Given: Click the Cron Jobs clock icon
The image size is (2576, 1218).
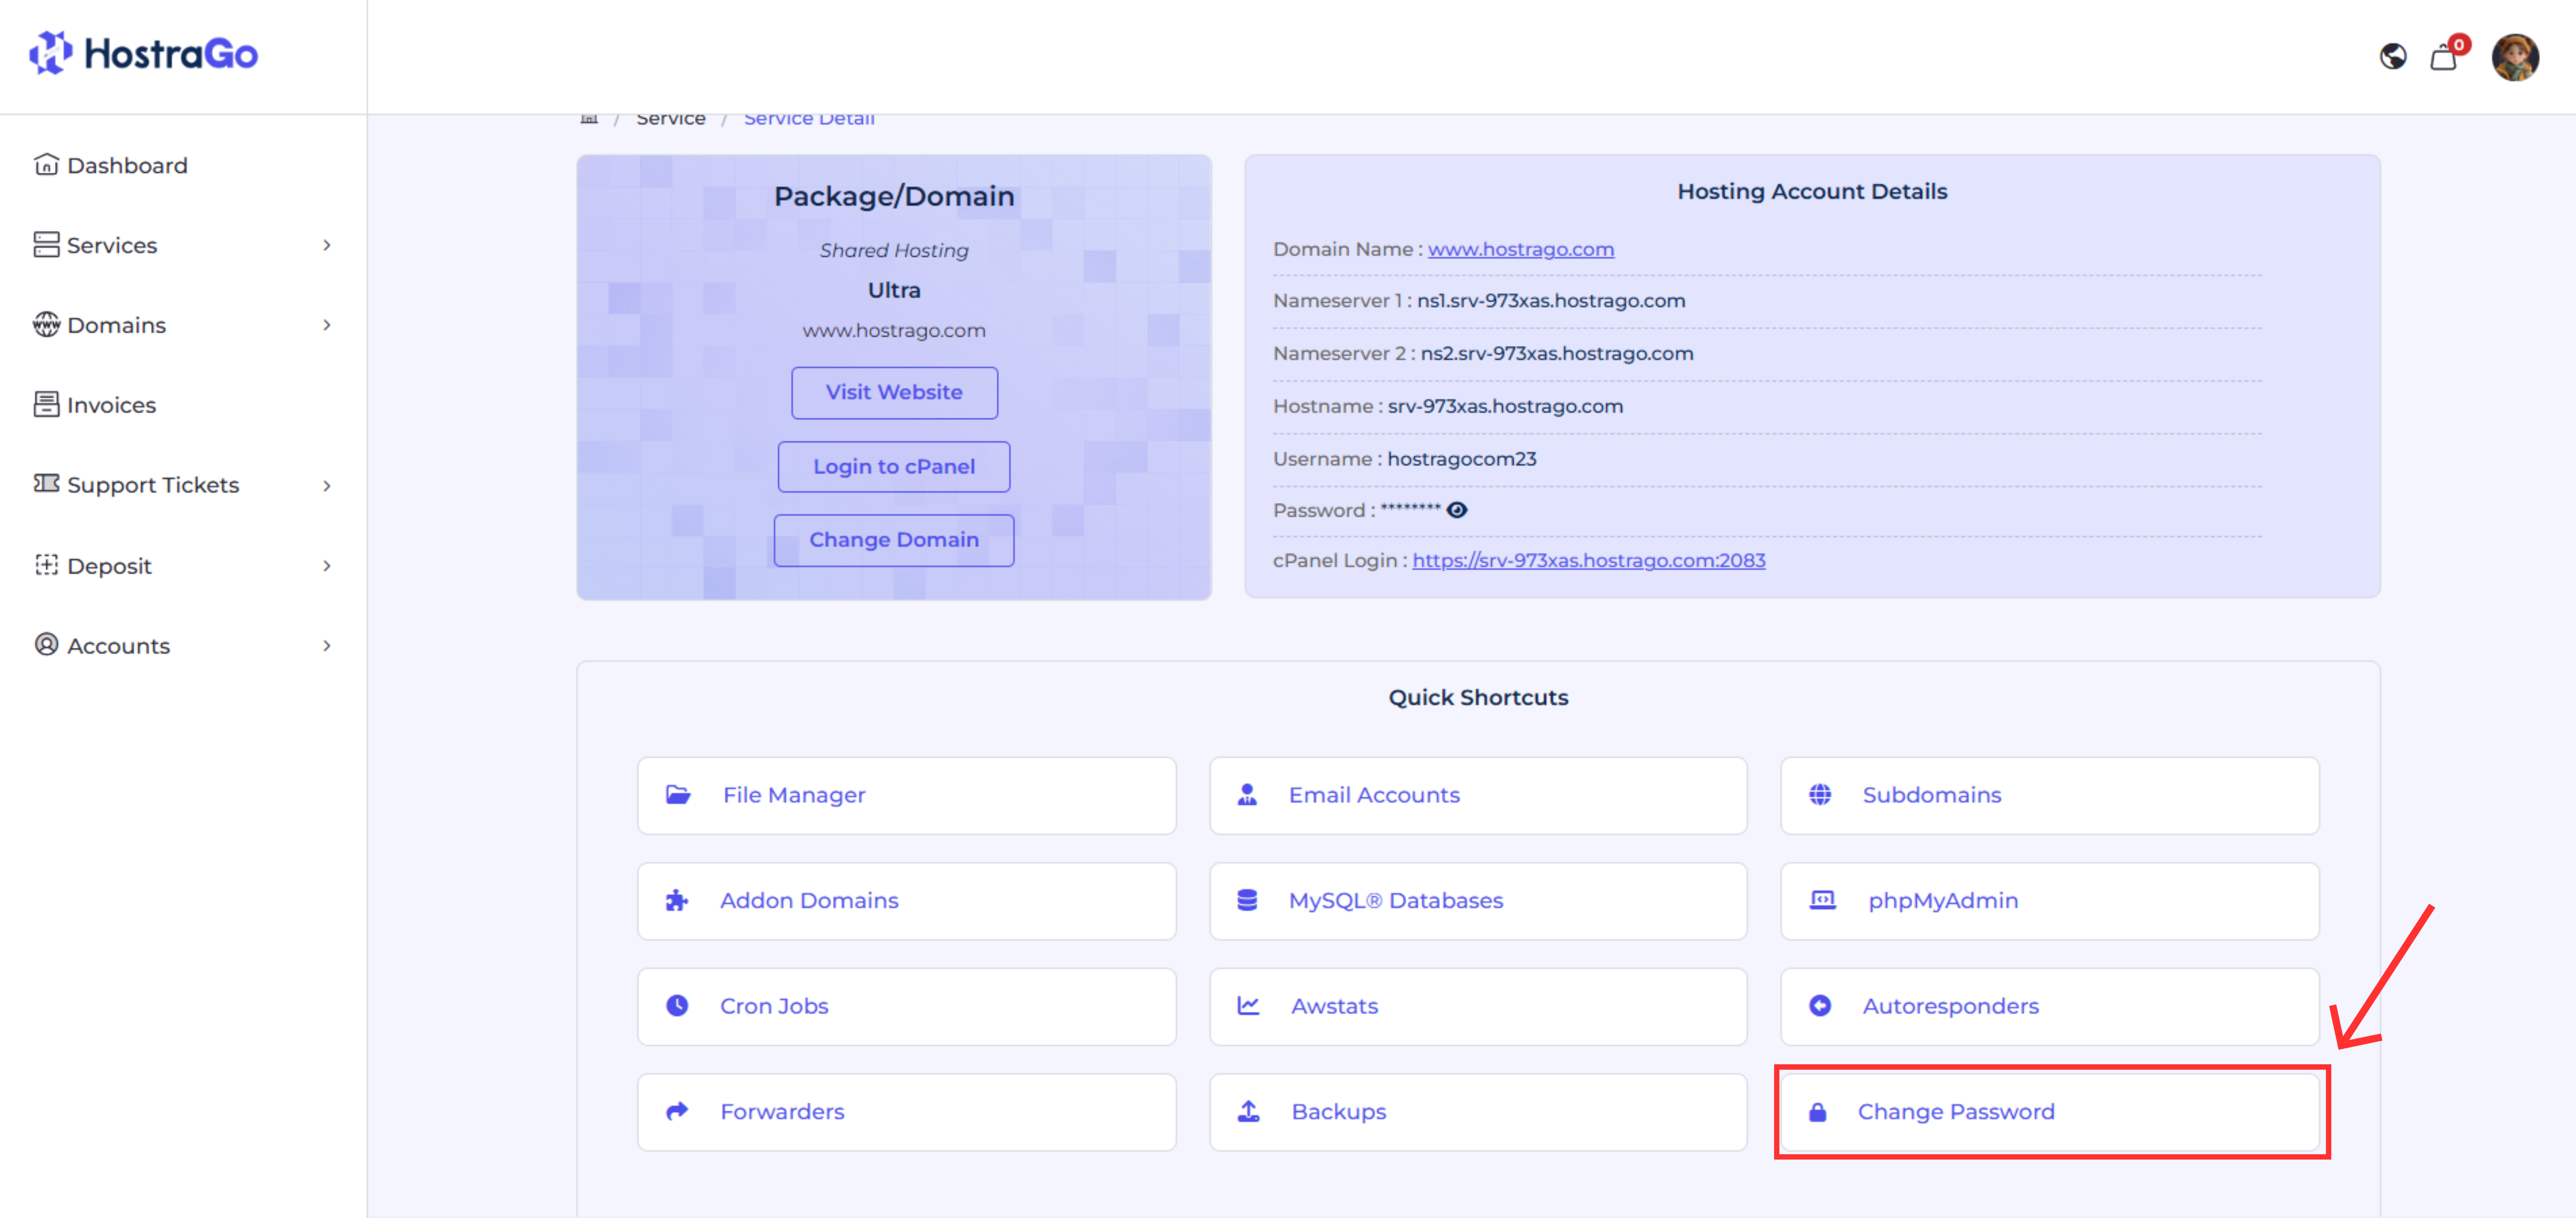Looking at the screenshot, I should point(677,1006).
